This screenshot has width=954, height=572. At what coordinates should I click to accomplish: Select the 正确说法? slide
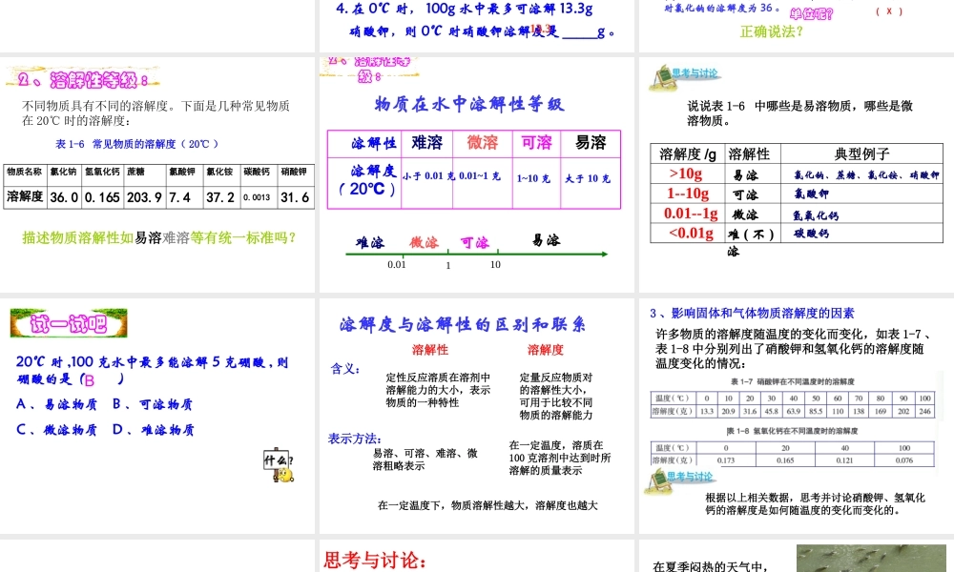(797, 26)
